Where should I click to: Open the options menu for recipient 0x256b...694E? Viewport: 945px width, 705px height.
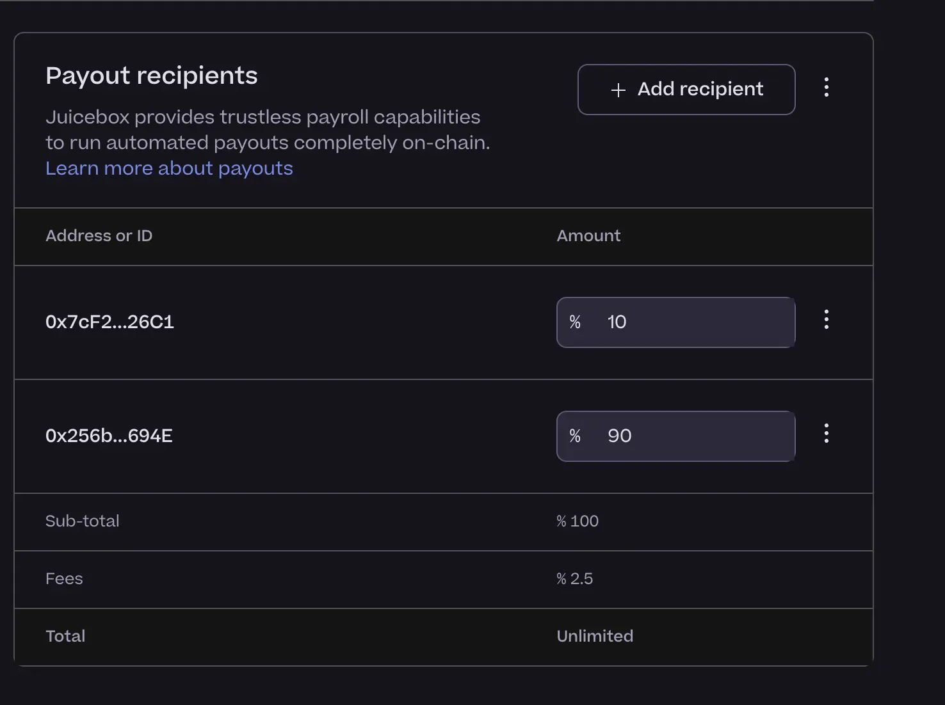827,432
